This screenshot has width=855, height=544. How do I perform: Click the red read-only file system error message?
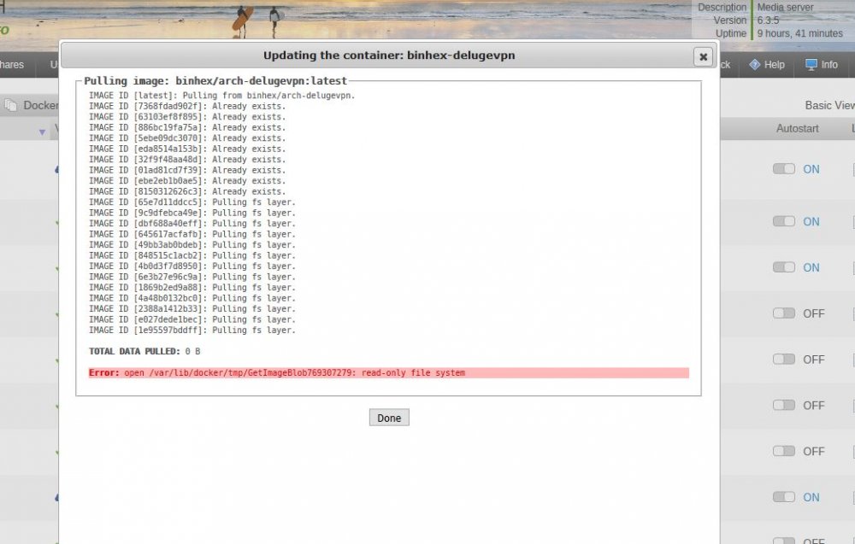[x=388, y=373]
